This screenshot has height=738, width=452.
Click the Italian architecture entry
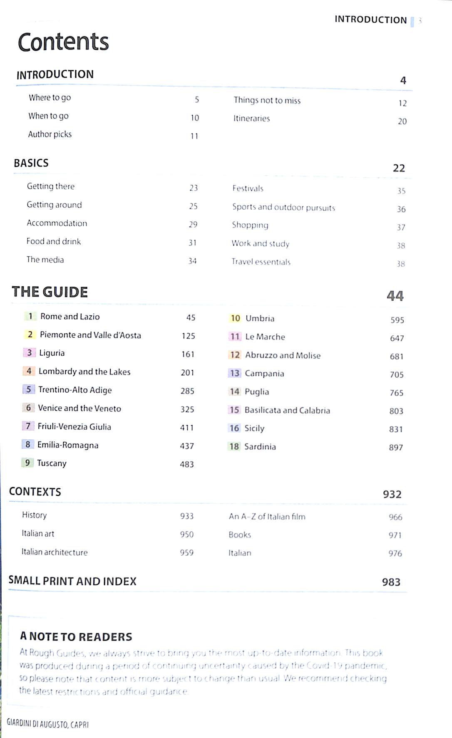55,552
